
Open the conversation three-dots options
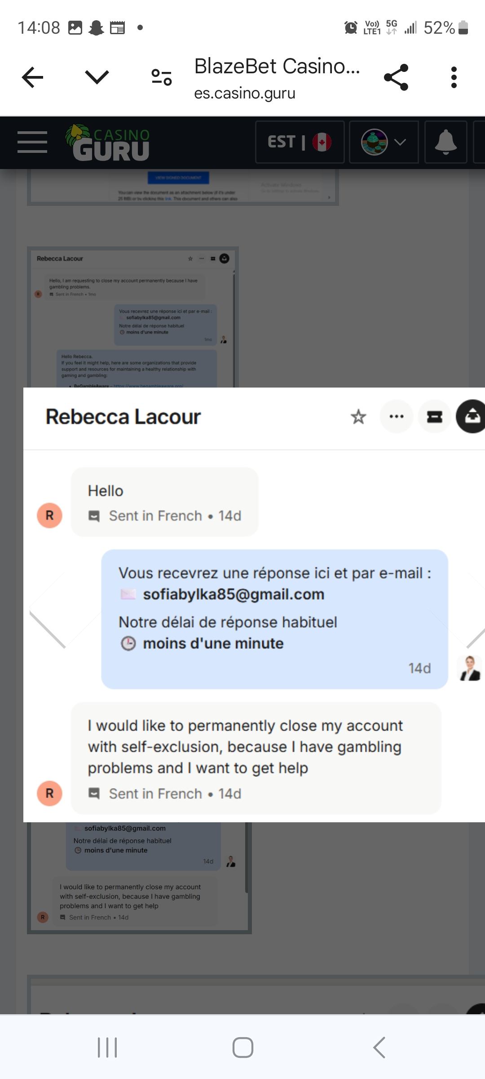pyautogui.click(x=397, y=417)
